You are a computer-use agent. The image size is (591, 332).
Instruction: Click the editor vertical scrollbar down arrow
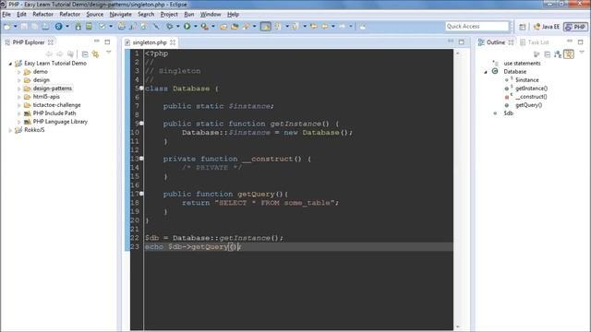(458, 326)
